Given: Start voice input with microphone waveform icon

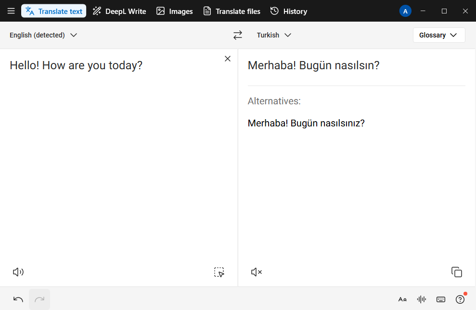Looking at the screenshot, I should coord(421,299).
